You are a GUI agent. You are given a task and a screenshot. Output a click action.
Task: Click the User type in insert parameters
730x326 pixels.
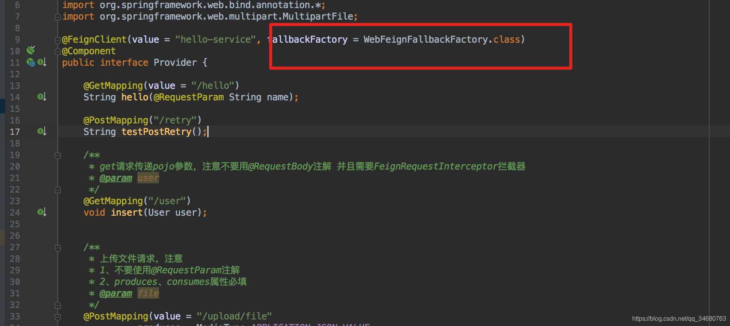coord(159,213)
